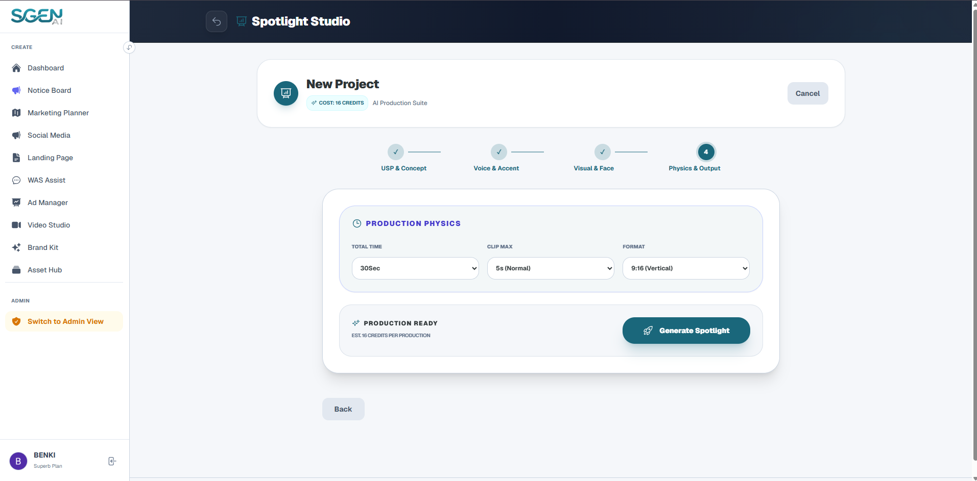Click Switch to Admin View
Screen dimensions: 977x481
[x=64, y=321]
